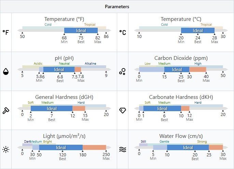
Task: Click the Tropical label on Temperature °C bar
Action: [x=206, y=25]
